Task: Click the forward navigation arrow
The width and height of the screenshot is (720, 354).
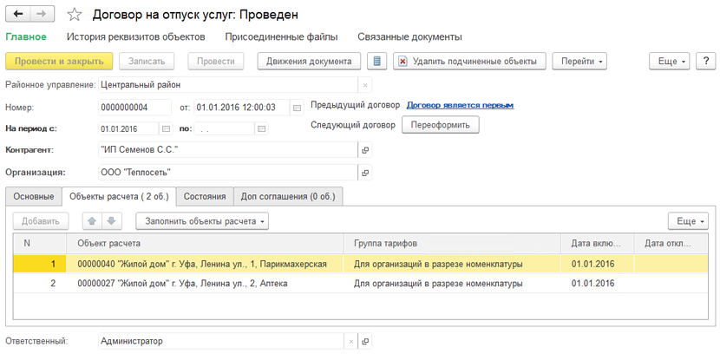Action: [x=42, y=14]
